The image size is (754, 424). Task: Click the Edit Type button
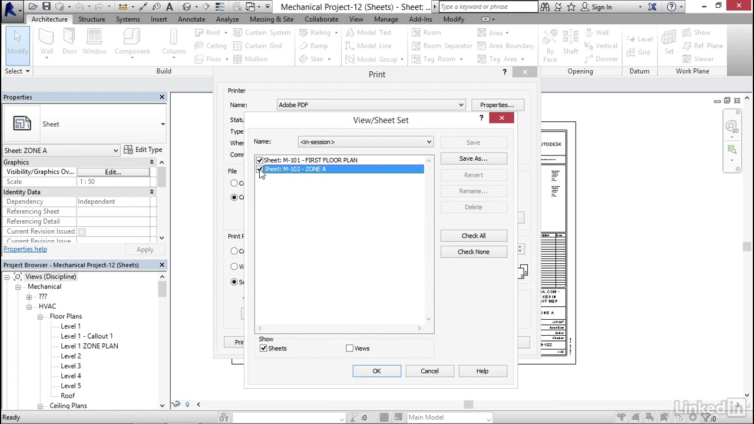(x=143, y=150)
